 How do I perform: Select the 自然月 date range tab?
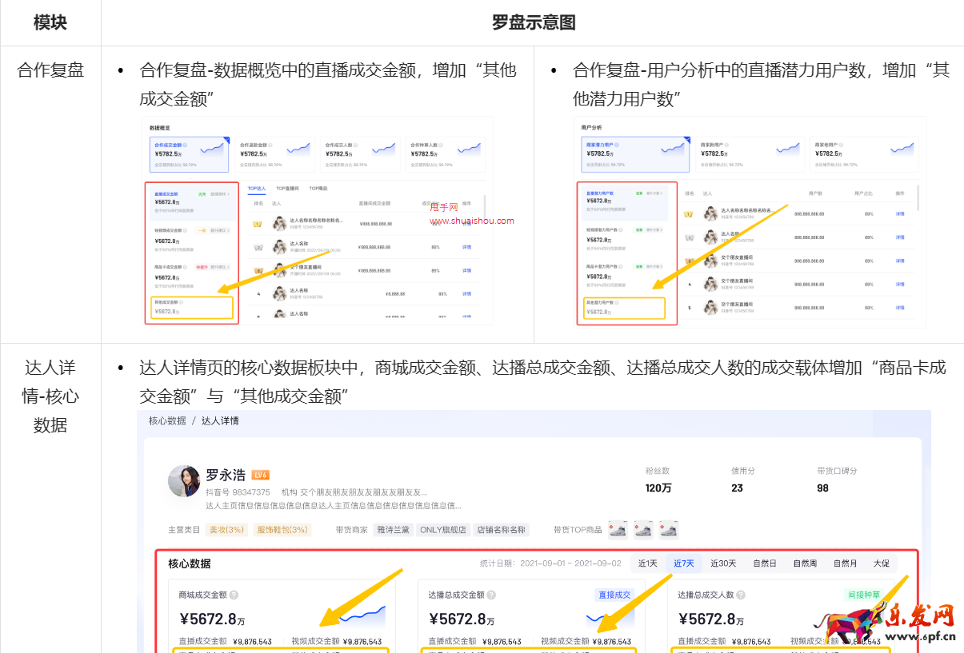[845, 563]
